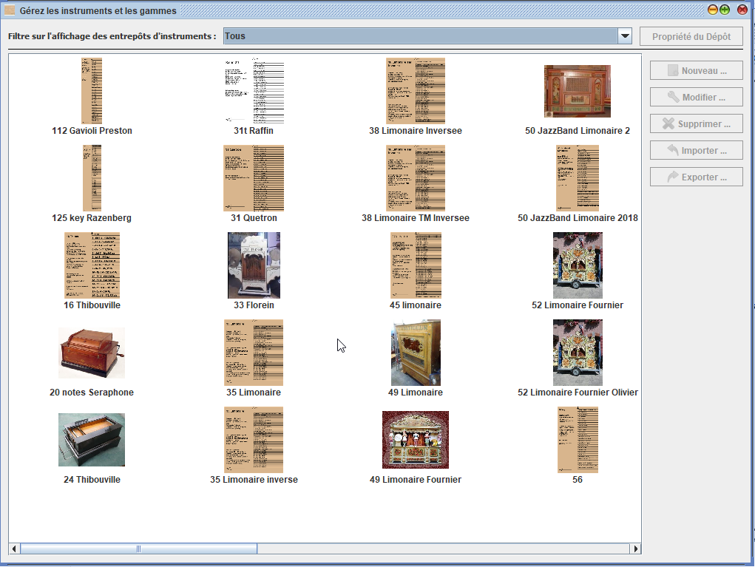Click the Modifier button with wrench icon
The height and width of the screenshot is (567, 755).
[x=696, y=98]
